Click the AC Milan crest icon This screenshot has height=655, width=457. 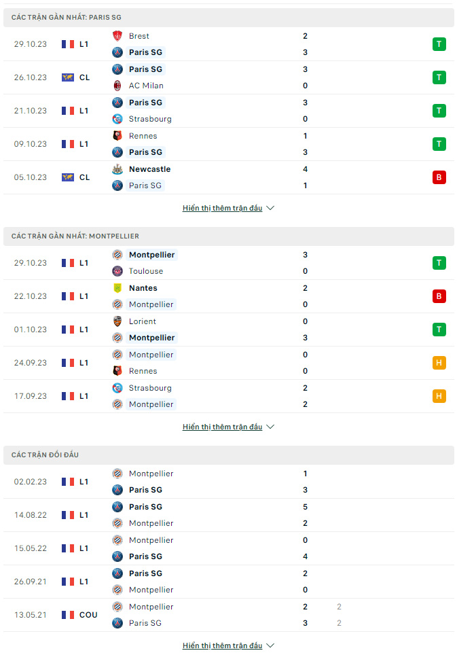[x=117, y=86]
